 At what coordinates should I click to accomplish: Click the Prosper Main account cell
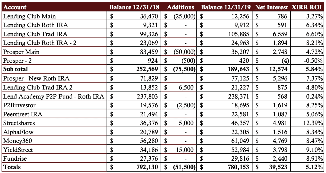tap(54, 52)
